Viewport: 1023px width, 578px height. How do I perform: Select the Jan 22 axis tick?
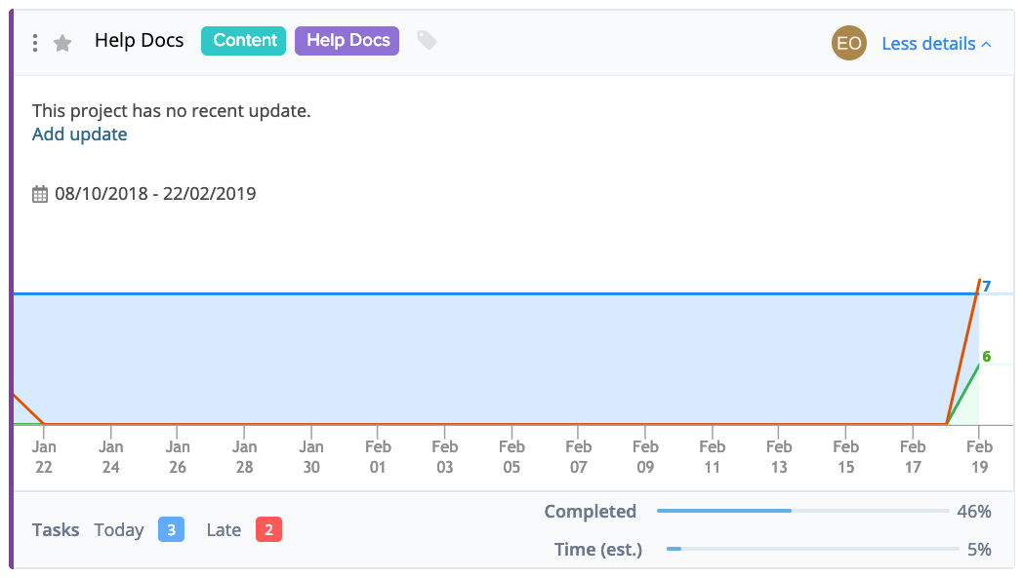point(44,457)
